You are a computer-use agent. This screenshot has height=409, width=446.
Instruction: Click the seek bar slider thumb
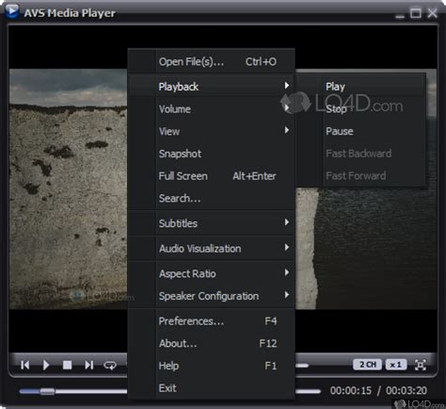[47, 391]
